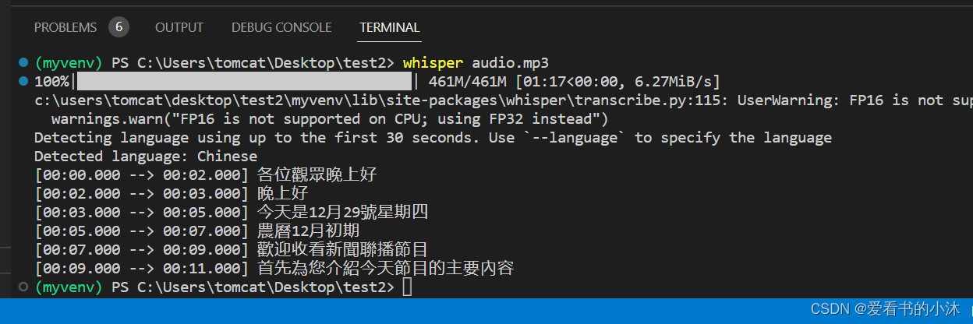Click the blue status bar at bottom
973x324 pixels.
486,311
